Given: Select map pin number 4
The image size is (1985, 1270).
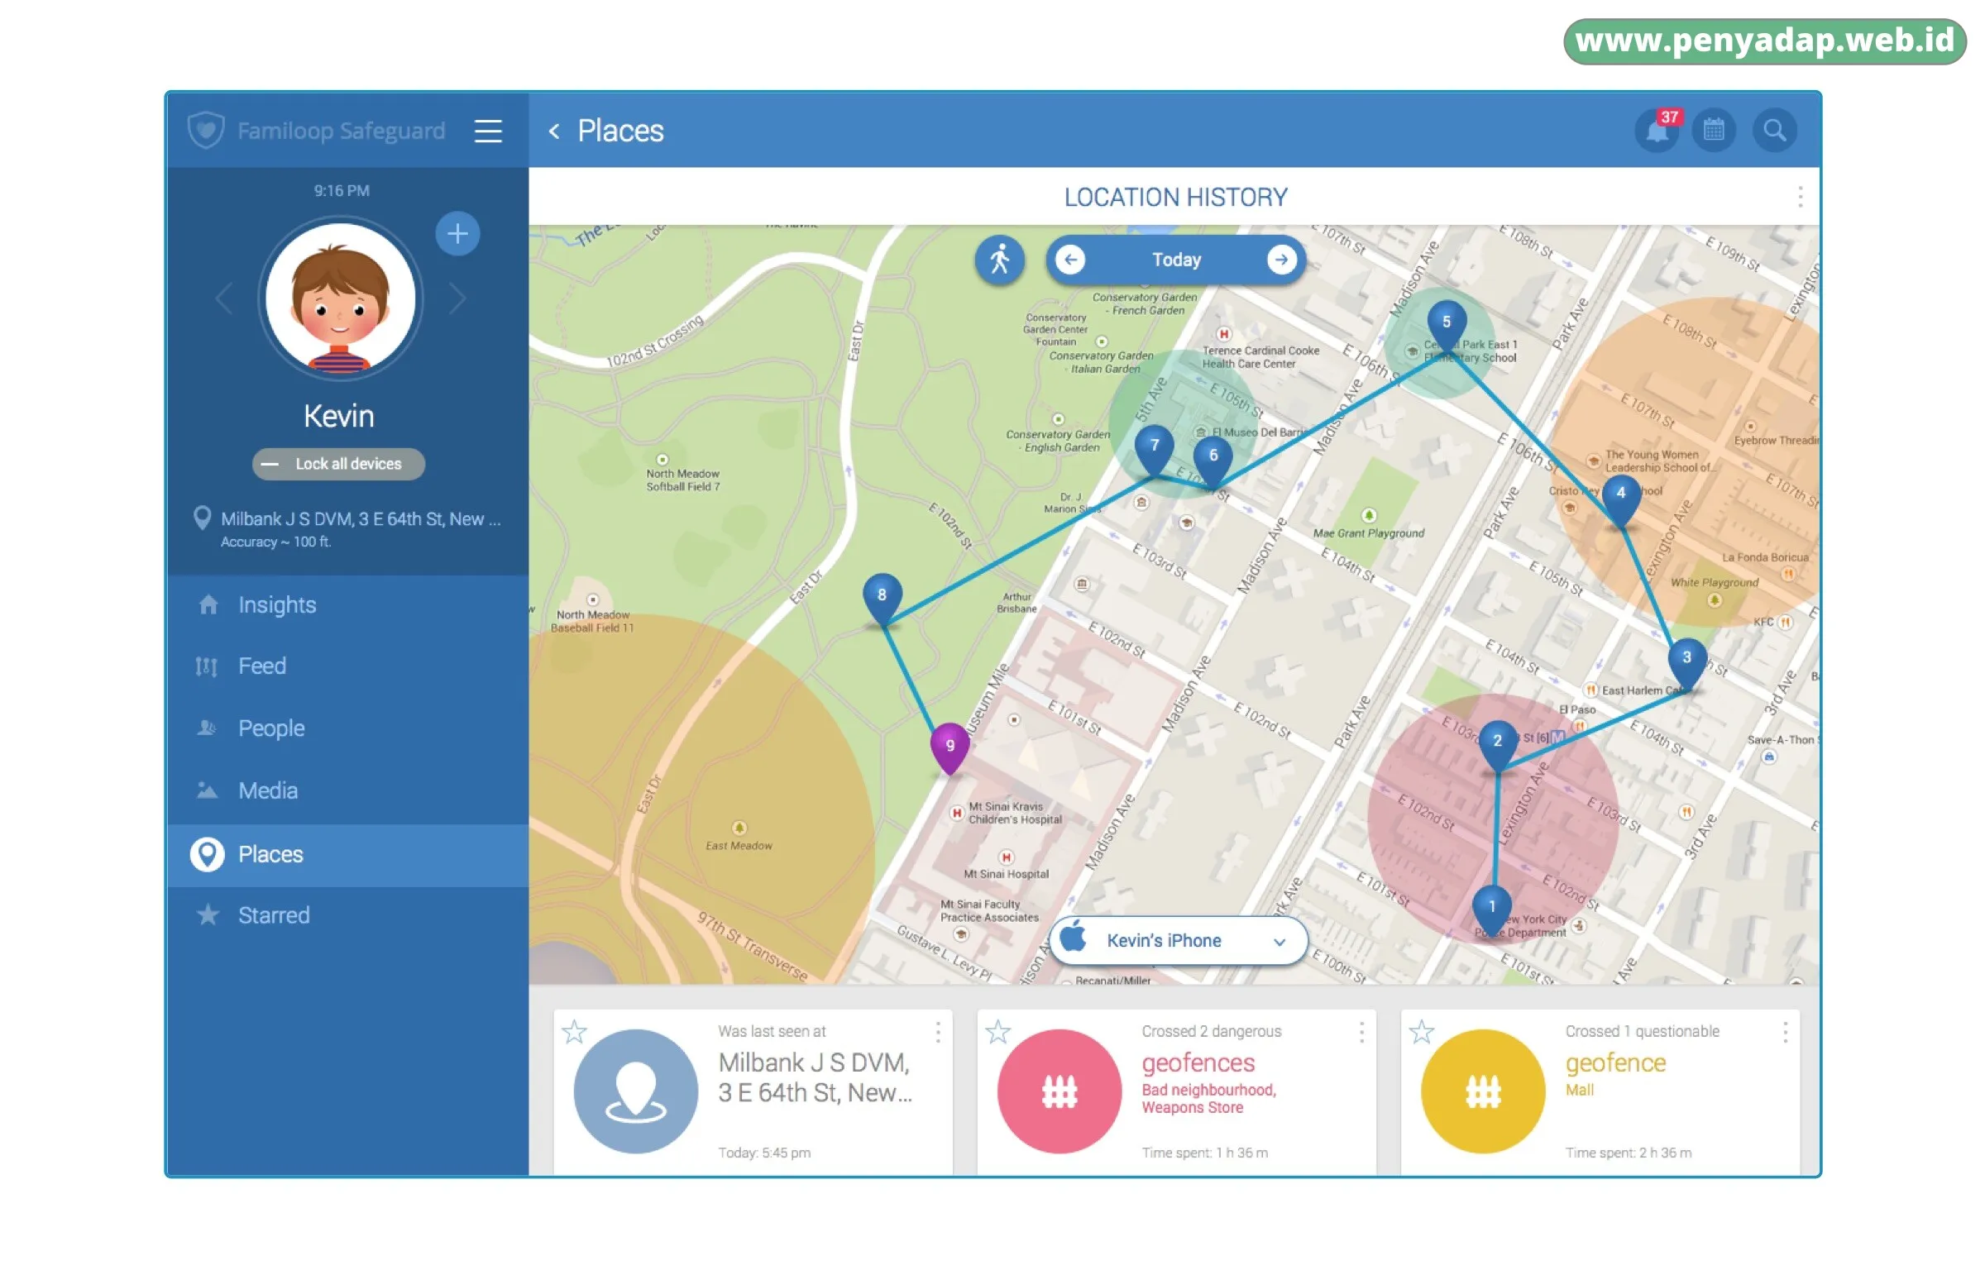Looking at the screenshot, I should pos(1620,498).
